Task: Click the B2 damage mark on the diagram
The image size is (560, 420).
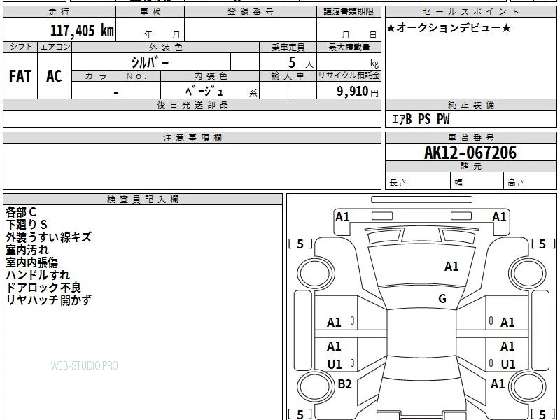Action: 344,384
